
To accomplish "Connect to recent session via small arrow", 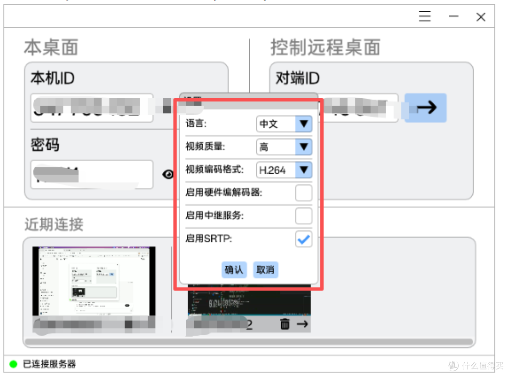I will [302, 323].
